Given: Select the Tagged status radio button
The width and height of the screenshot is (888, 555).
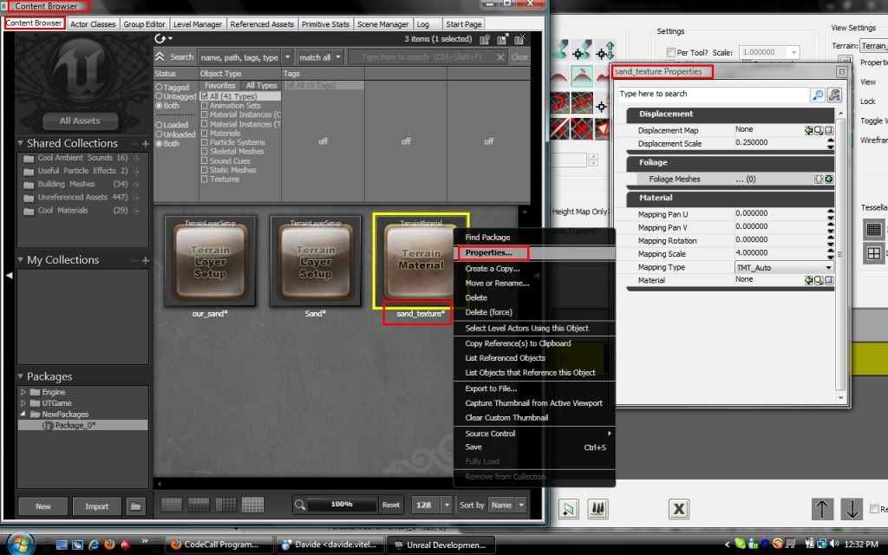Looking at the screenshot, I should click(x=160, y=88).
